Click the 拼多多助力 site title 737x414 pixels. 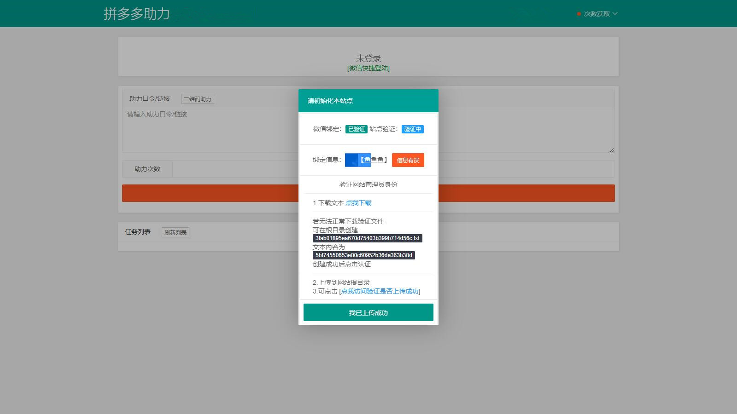point(137,14)
